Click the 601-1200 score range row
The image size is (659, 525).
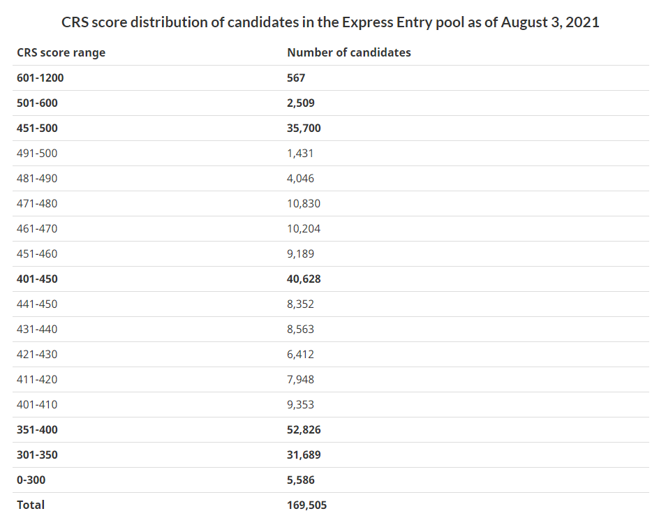point(40,77)
